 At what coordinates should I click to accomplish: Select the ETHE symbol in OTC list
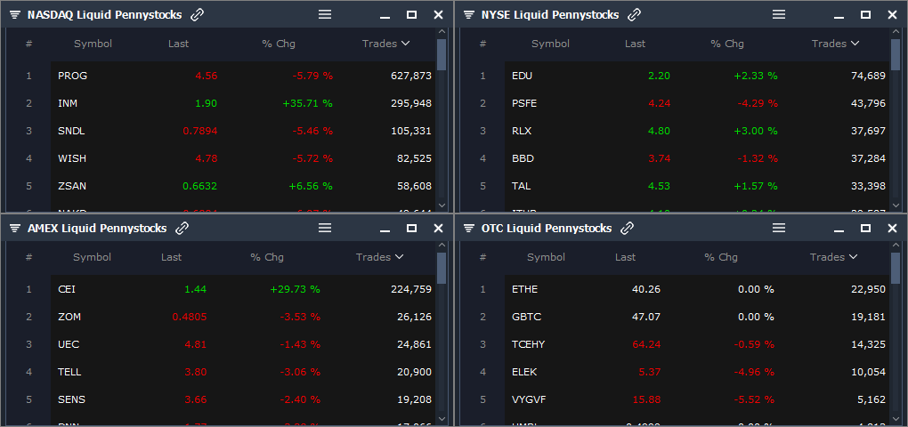point(525,289)
